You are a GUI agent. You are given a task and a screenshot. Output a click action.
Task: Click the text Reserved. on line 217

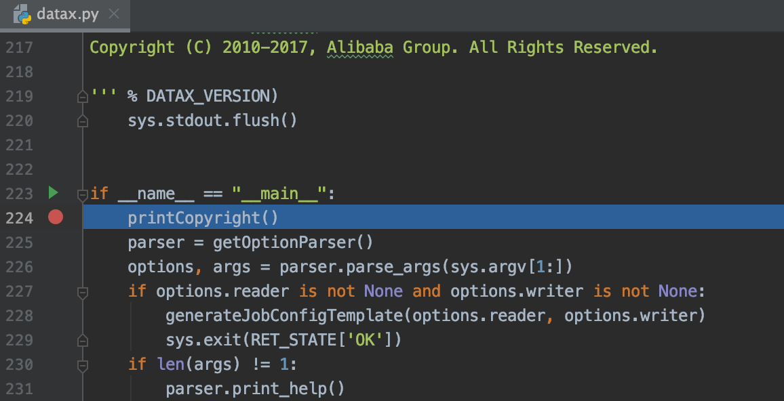coord(616,47)
